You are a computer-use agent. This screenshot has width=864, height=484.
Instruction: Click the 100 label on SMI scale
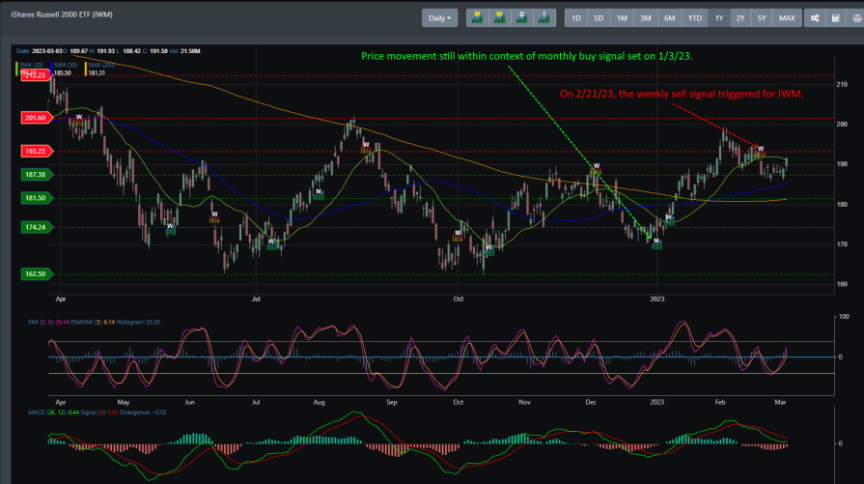(844, 317)
